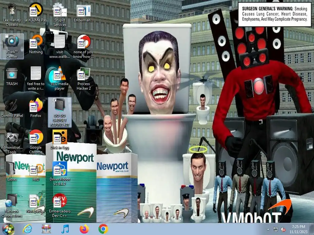Launch VLC media player from desktop

pos(60,78)
